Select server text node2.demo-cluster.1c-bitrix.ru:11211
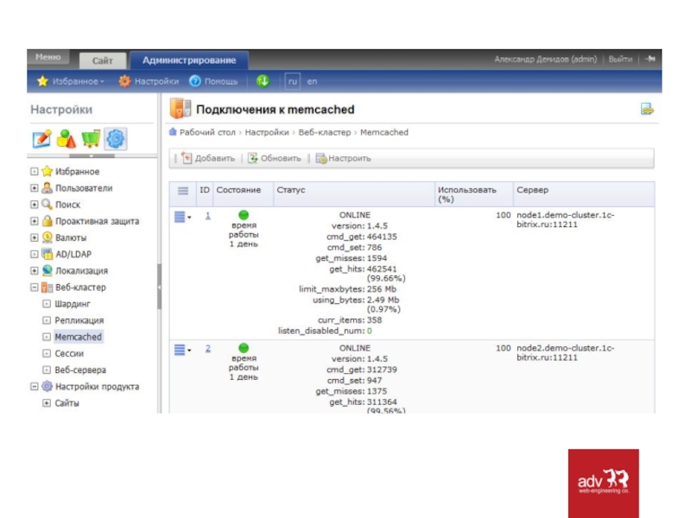The width and height of the screenshot is (691, 518). [x=566, y=352]
